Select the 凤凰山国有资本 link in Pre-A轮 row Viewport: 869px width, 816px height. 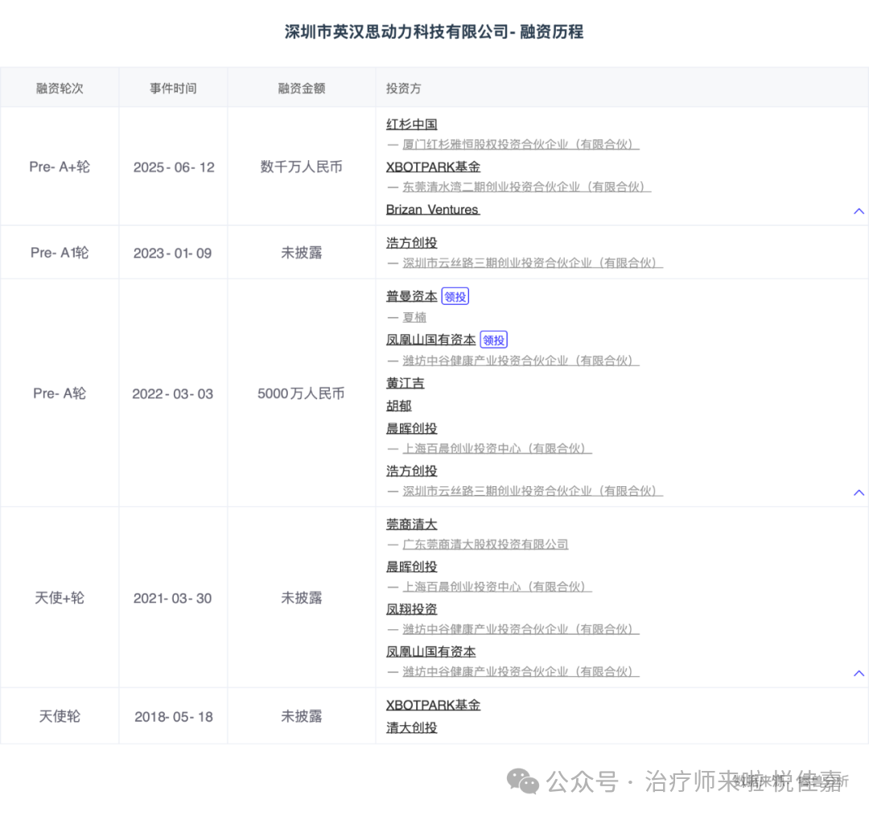tap(430, 340)
